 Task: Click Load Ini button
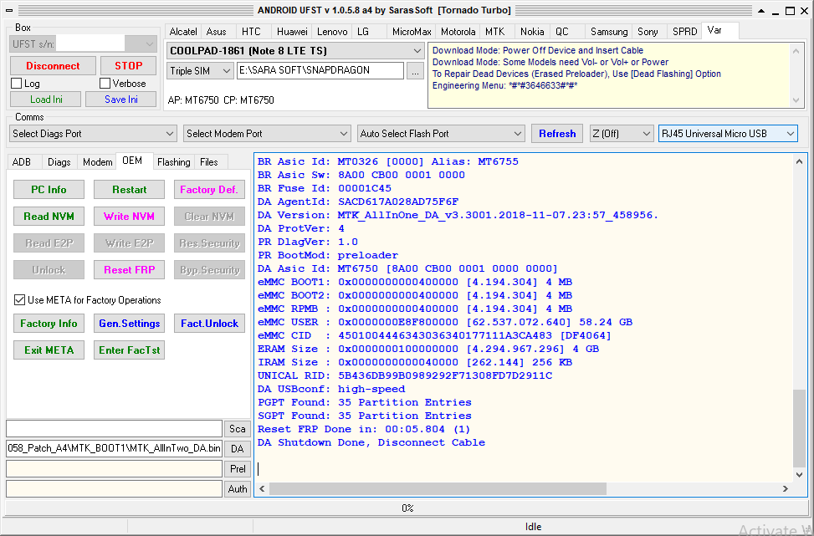[x=46, y=100]
